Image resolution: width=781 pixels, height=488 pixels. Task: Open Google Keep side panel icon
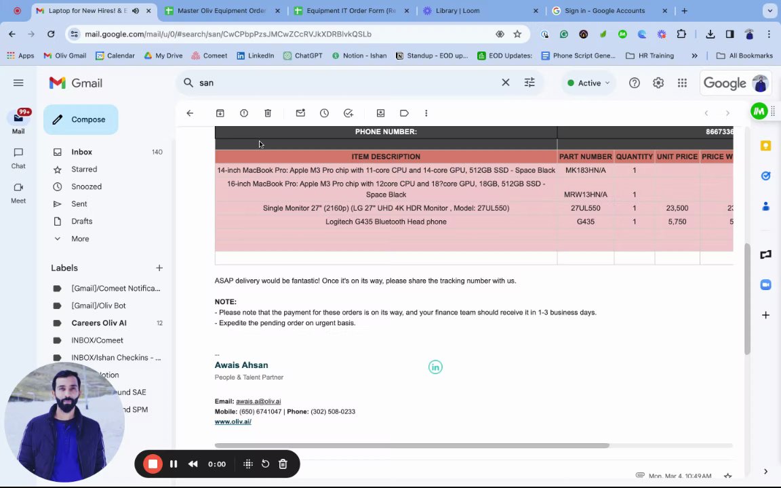coord(766,146)
